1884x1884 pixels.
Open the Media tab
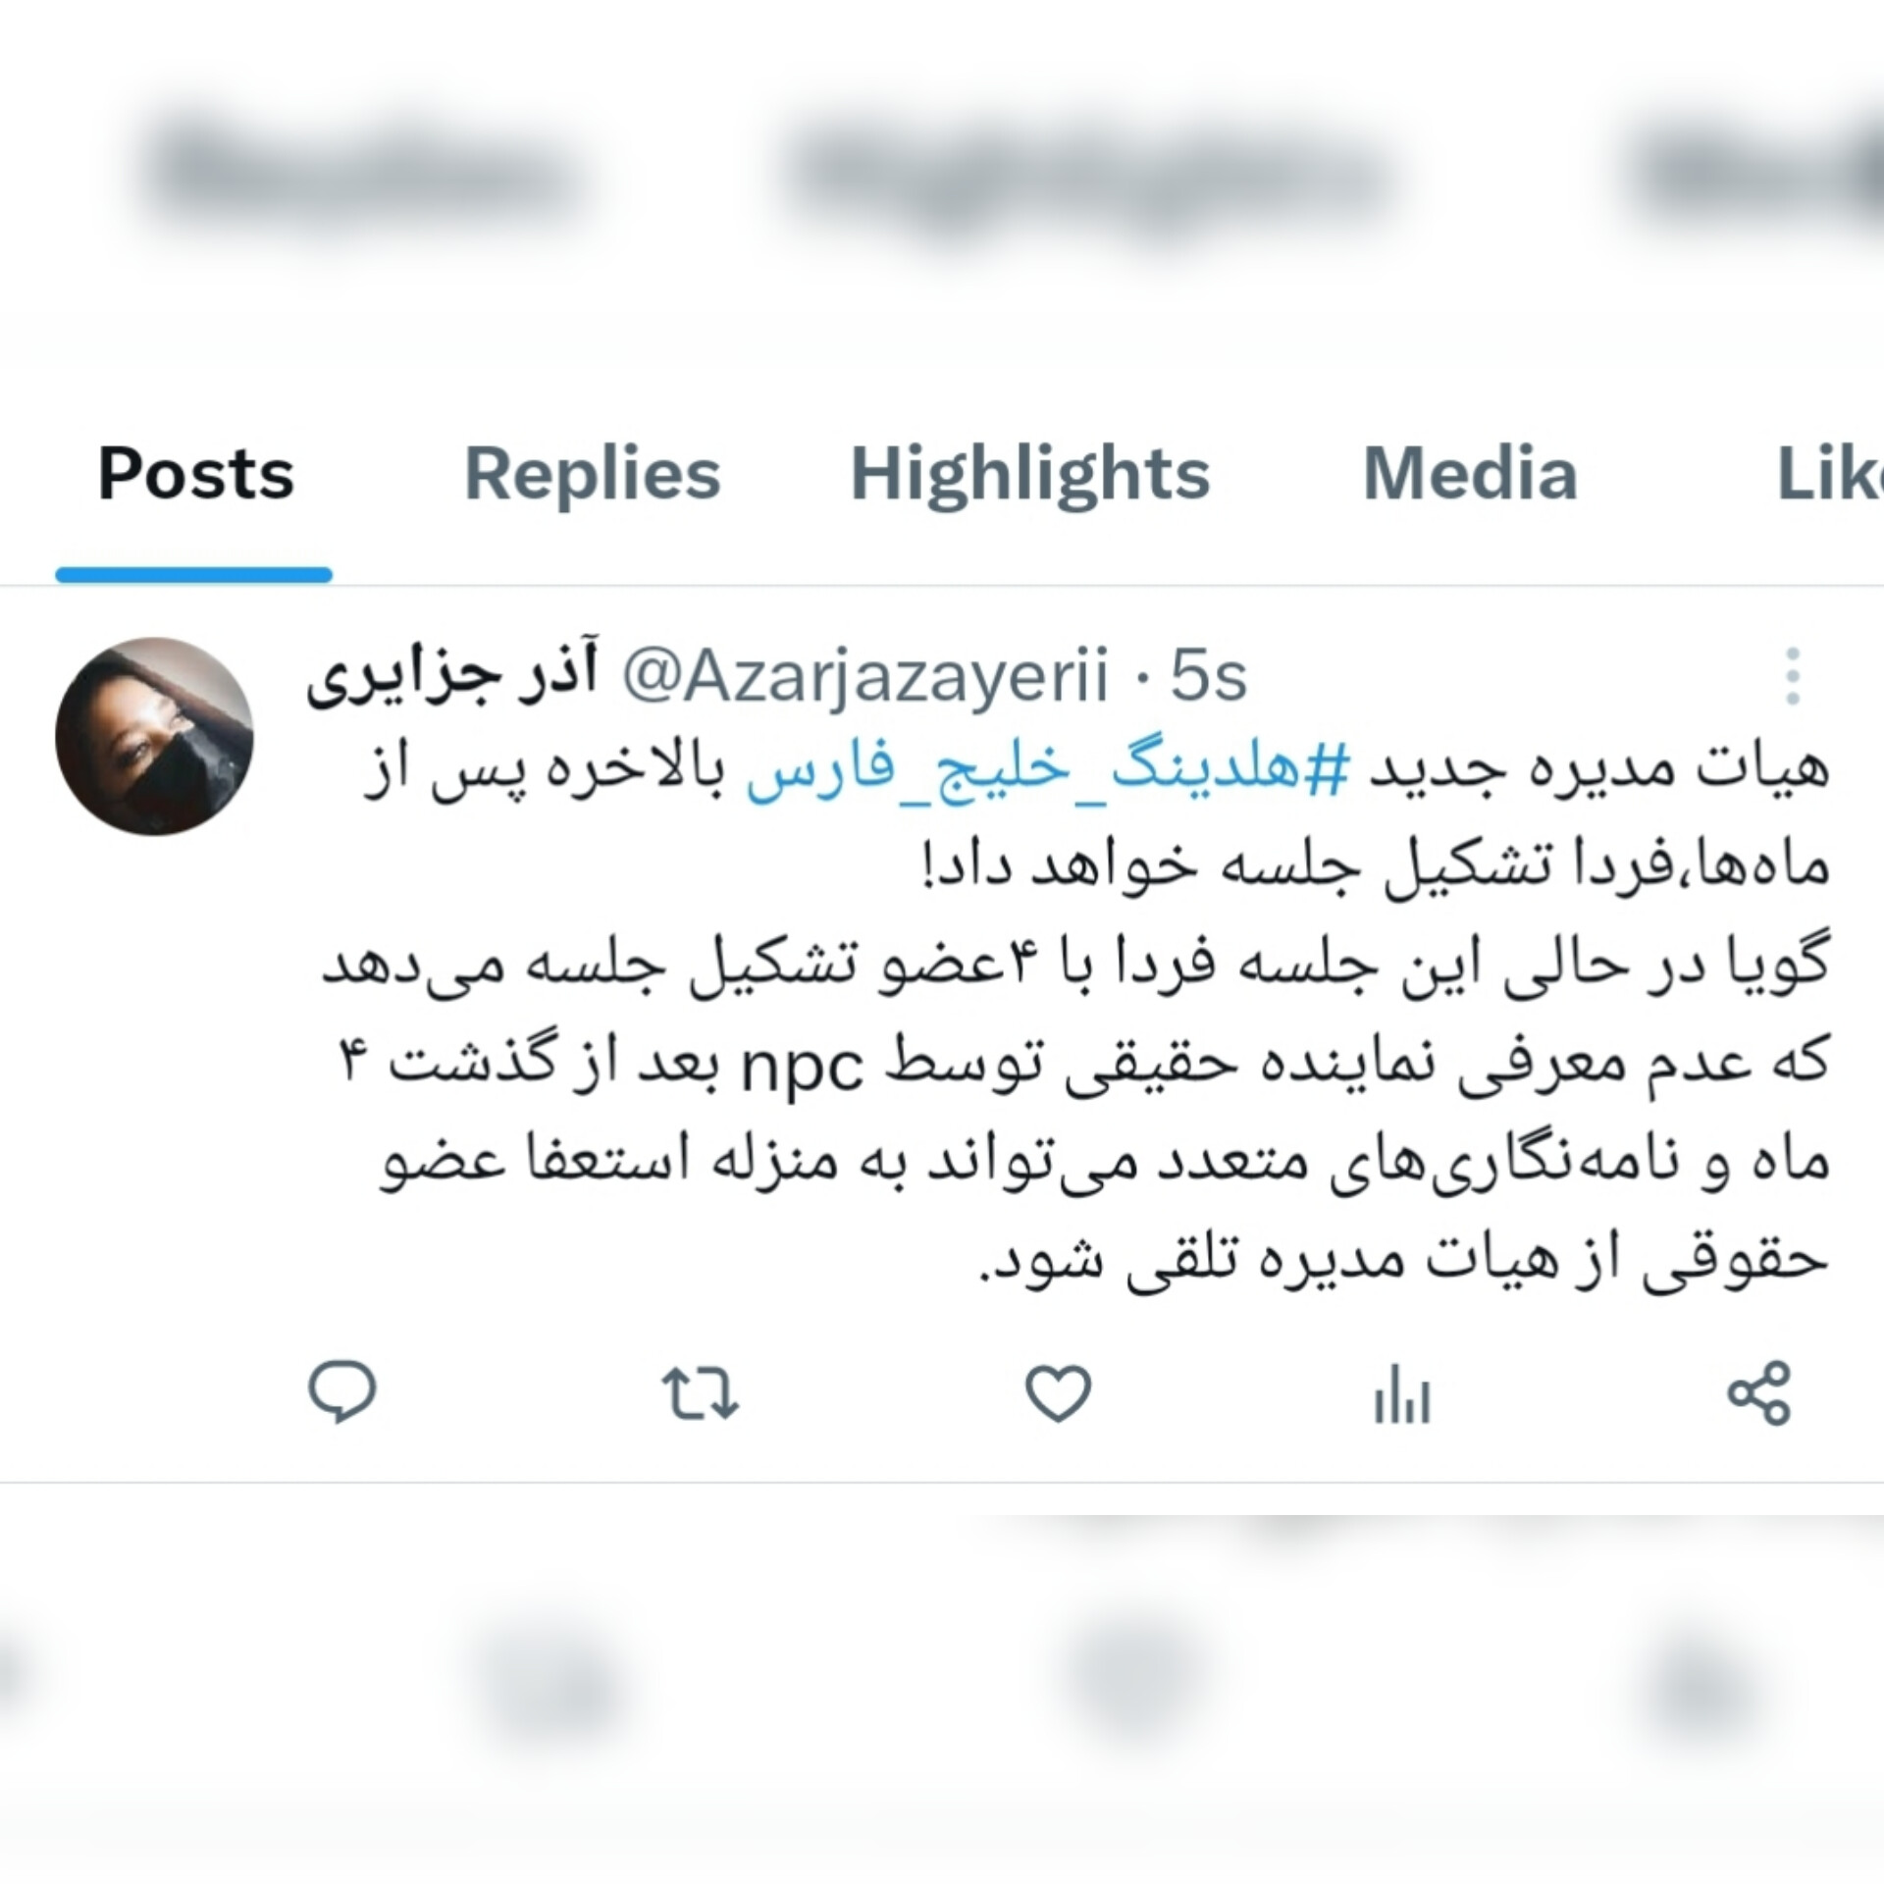pyautogui.click(x=1470, y=474)
